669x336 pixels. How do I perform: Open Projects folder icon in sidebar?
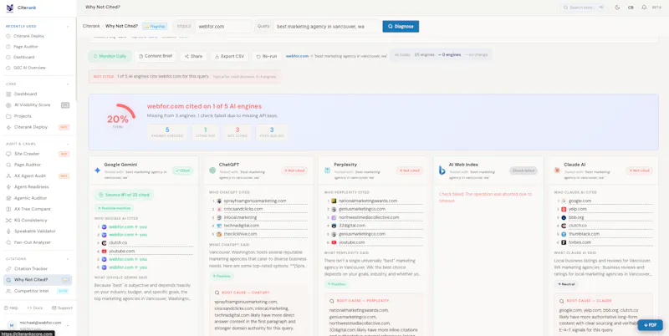click(8, 116)
